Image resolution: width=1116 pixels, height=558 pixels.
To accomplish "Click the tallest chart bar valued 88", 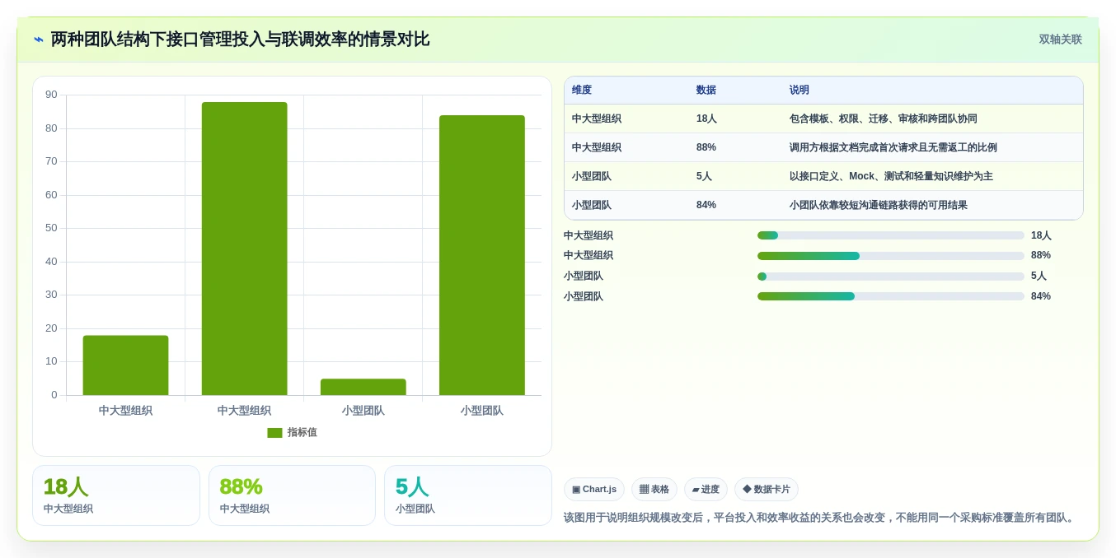I will pyautogui.click(x=244, y=249).
